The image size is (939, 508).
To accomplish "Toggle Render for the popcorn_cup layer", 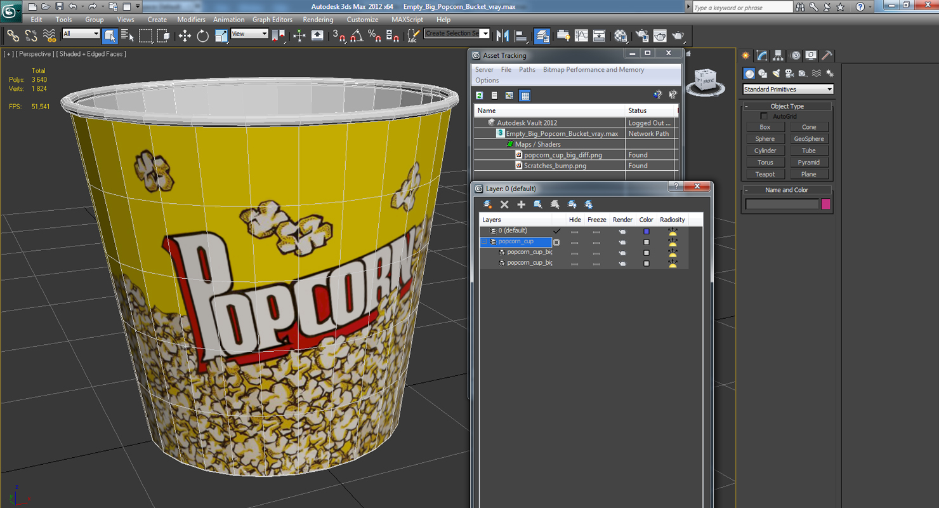I will pyautogui.click(x=622, y=242).
